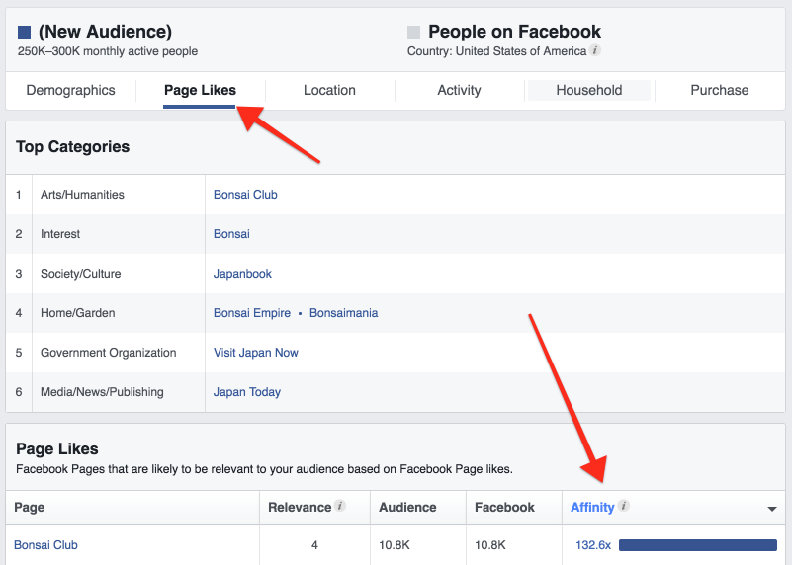Open the Bonsai Empire link
The image size is (792, 565).
point(252,313)
